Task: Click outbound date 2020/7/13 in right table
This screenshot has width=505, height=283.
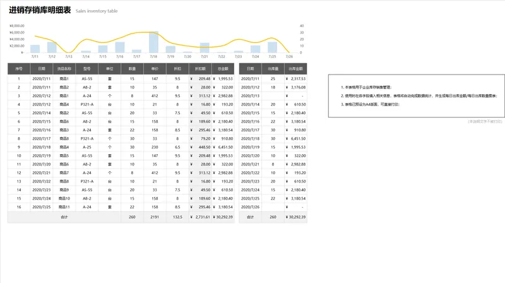Action: [x=250, y=96]
